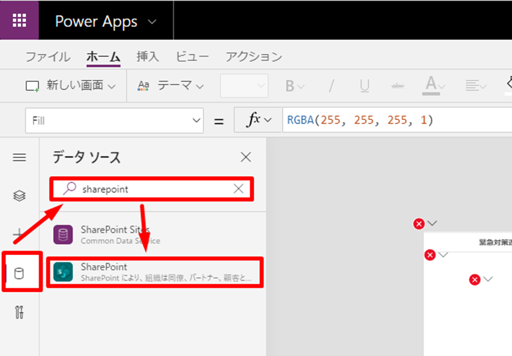This screenshot has height=356, width=512.
Task: Clear the sharepoint search text
Action: tap(239, 188)
